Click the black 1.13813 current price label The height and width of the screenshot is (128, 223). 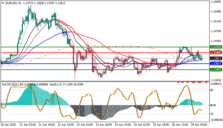pyautogui.click(x=216, y=58)
